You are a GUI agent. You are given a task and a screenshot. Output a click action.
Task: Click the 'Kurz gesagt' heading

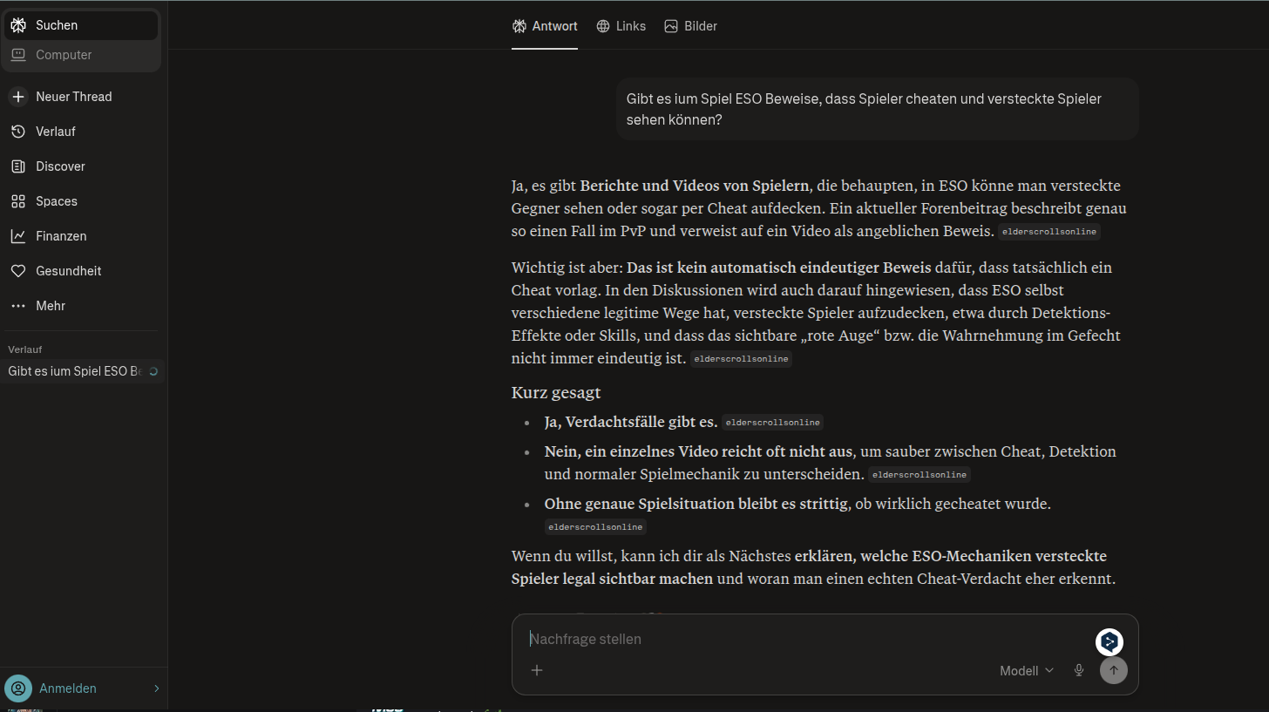coord(556,393)
